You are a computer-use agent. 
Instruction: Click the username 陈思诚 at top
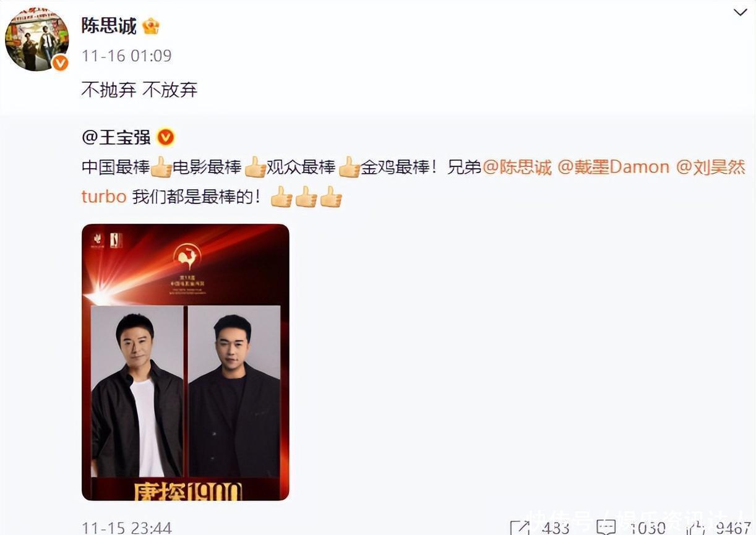pos(109,25)
